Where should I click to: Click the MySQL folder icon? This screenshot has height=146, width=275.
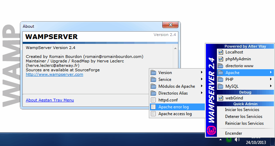tap(221, 86)
